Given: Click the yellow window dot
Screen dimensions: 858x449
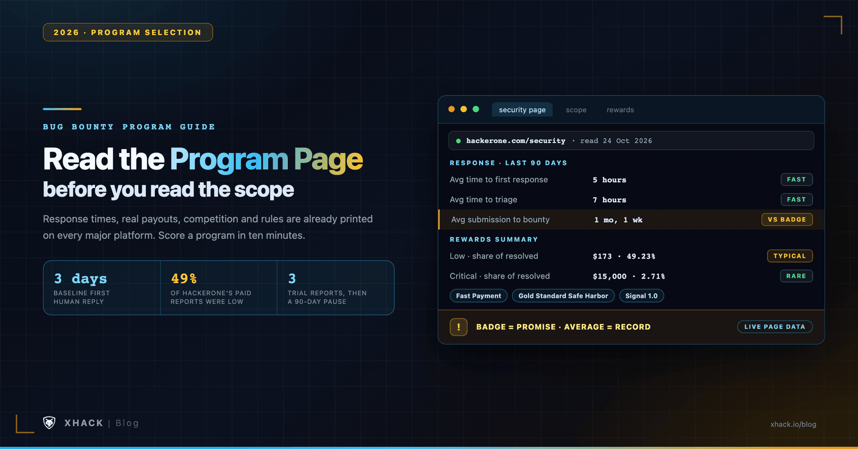Looking at the screenshot, I should pyautogui.click(x=464, y=109).
